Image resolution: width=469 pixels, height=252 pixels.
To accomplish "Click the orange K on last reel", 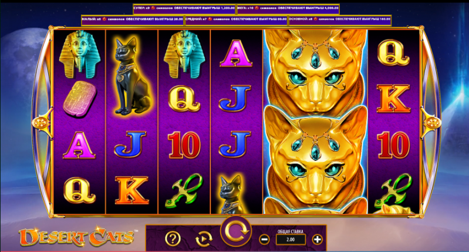I will (393, 99).
